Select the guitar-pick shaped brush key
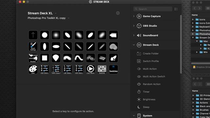This screenshot has width=210, height=118. click(56, 58)
